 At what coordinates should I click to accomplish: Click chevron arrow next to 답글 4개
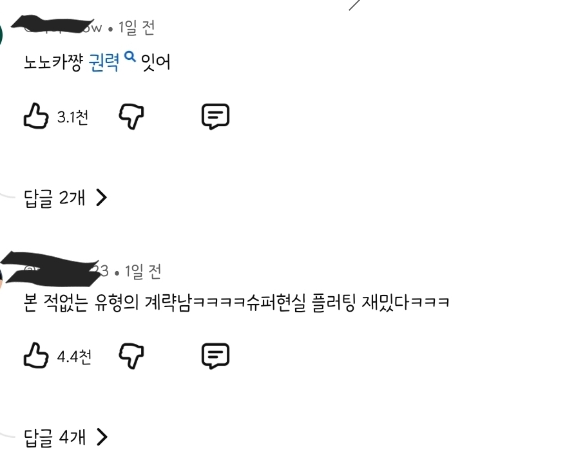tap(101, 437)
